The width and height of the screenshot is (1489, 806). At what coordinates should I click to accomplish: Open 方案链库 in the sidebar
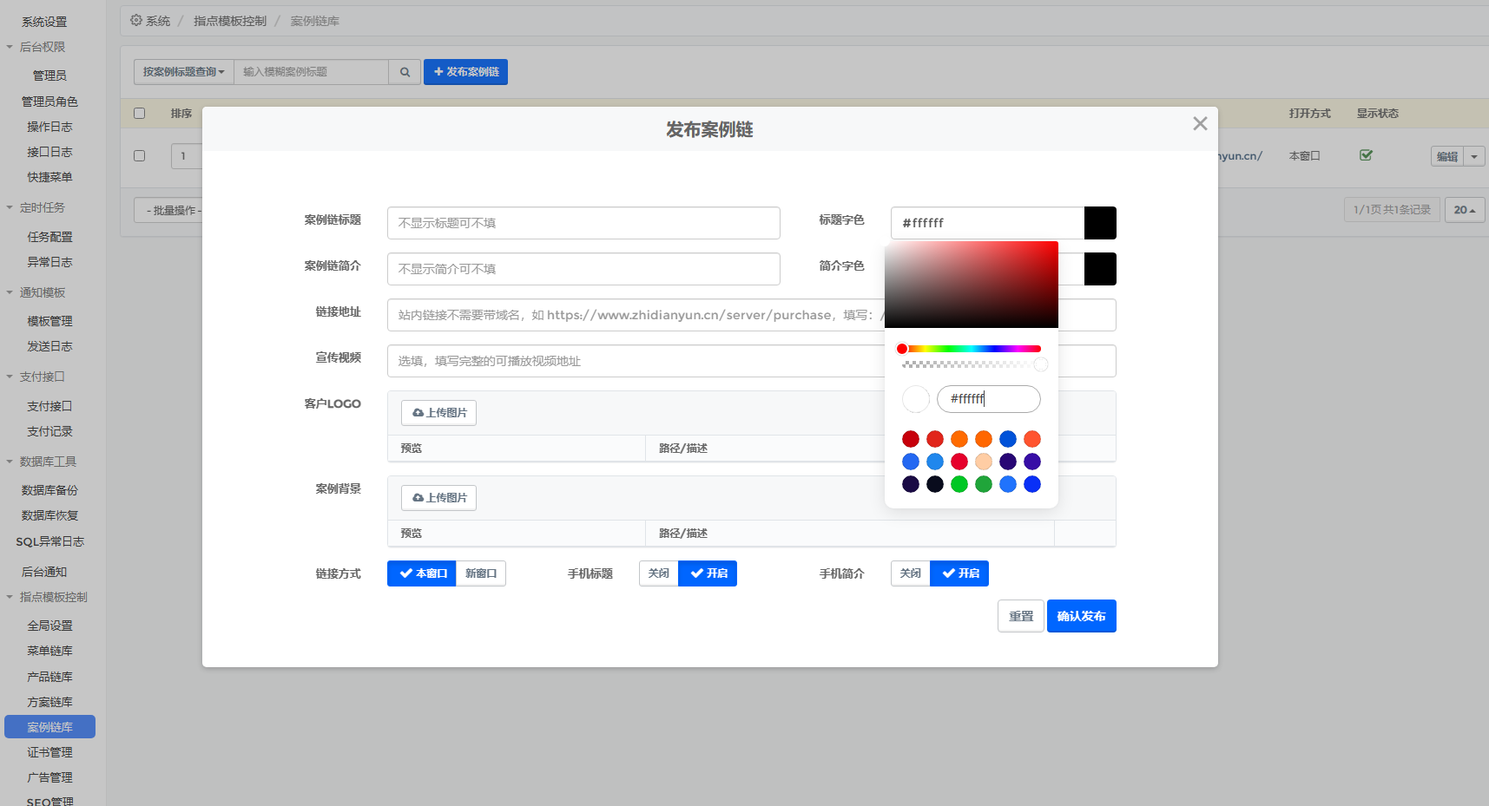[49, 702]
